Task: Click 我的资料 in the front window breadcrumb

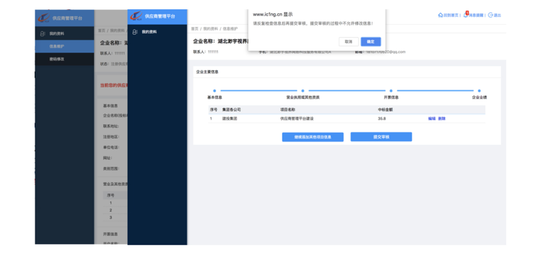Action: click(211, 29)
